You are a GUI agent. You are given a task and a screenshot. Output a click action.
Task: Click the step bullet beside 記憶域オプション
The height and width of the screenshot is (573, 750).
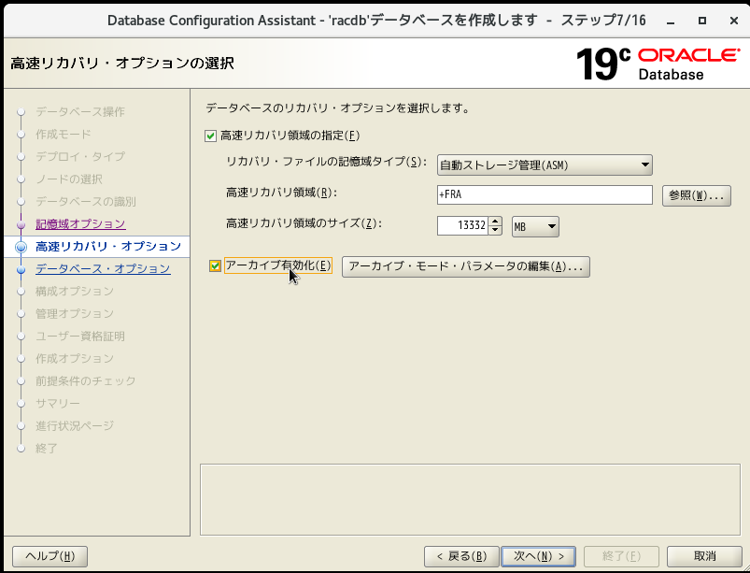21,224
